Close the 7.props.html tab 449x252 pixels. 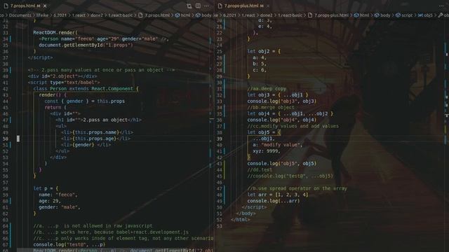tap(45, 6)
